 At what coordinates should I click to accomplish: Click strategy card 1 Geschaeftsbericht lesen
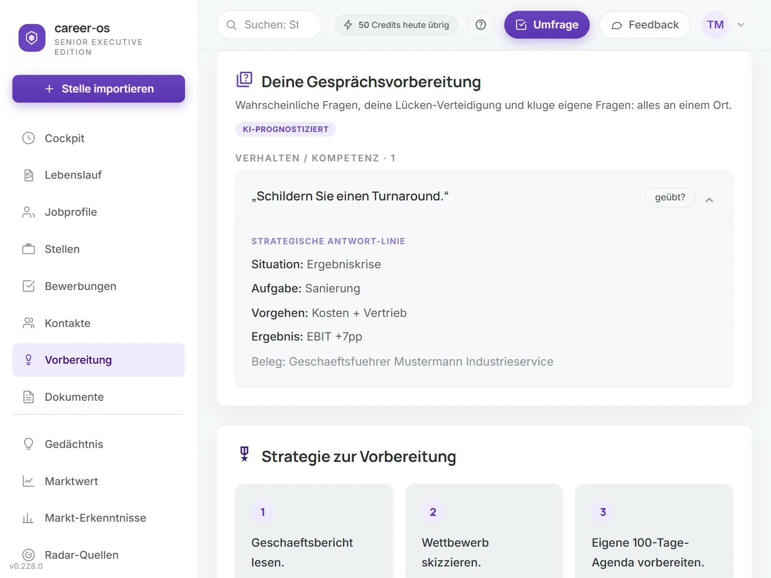click(314, 531)
